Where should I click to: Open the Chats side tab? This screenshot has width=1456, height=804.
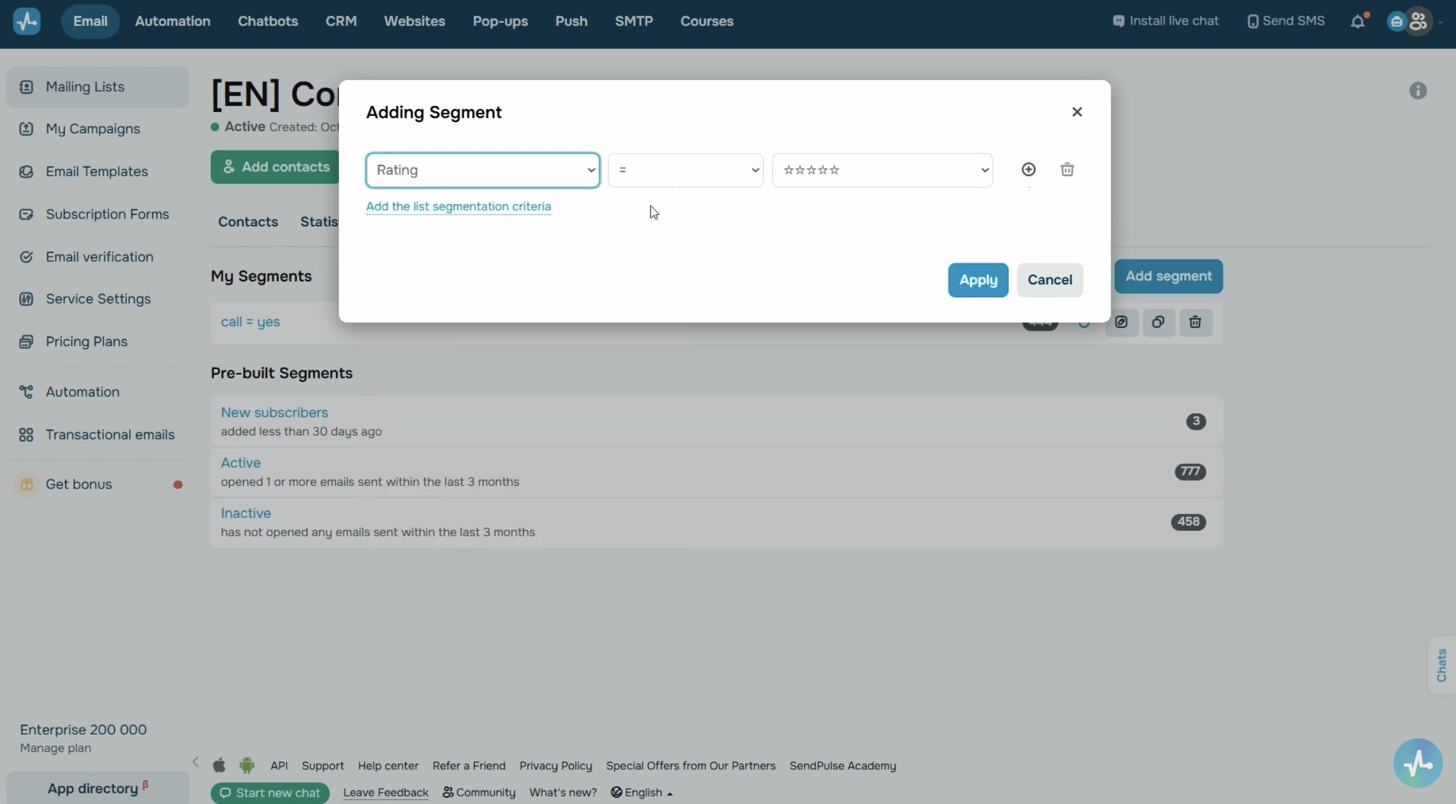pos(1442,665)
